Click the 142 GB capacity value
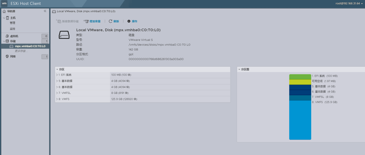 133,49
